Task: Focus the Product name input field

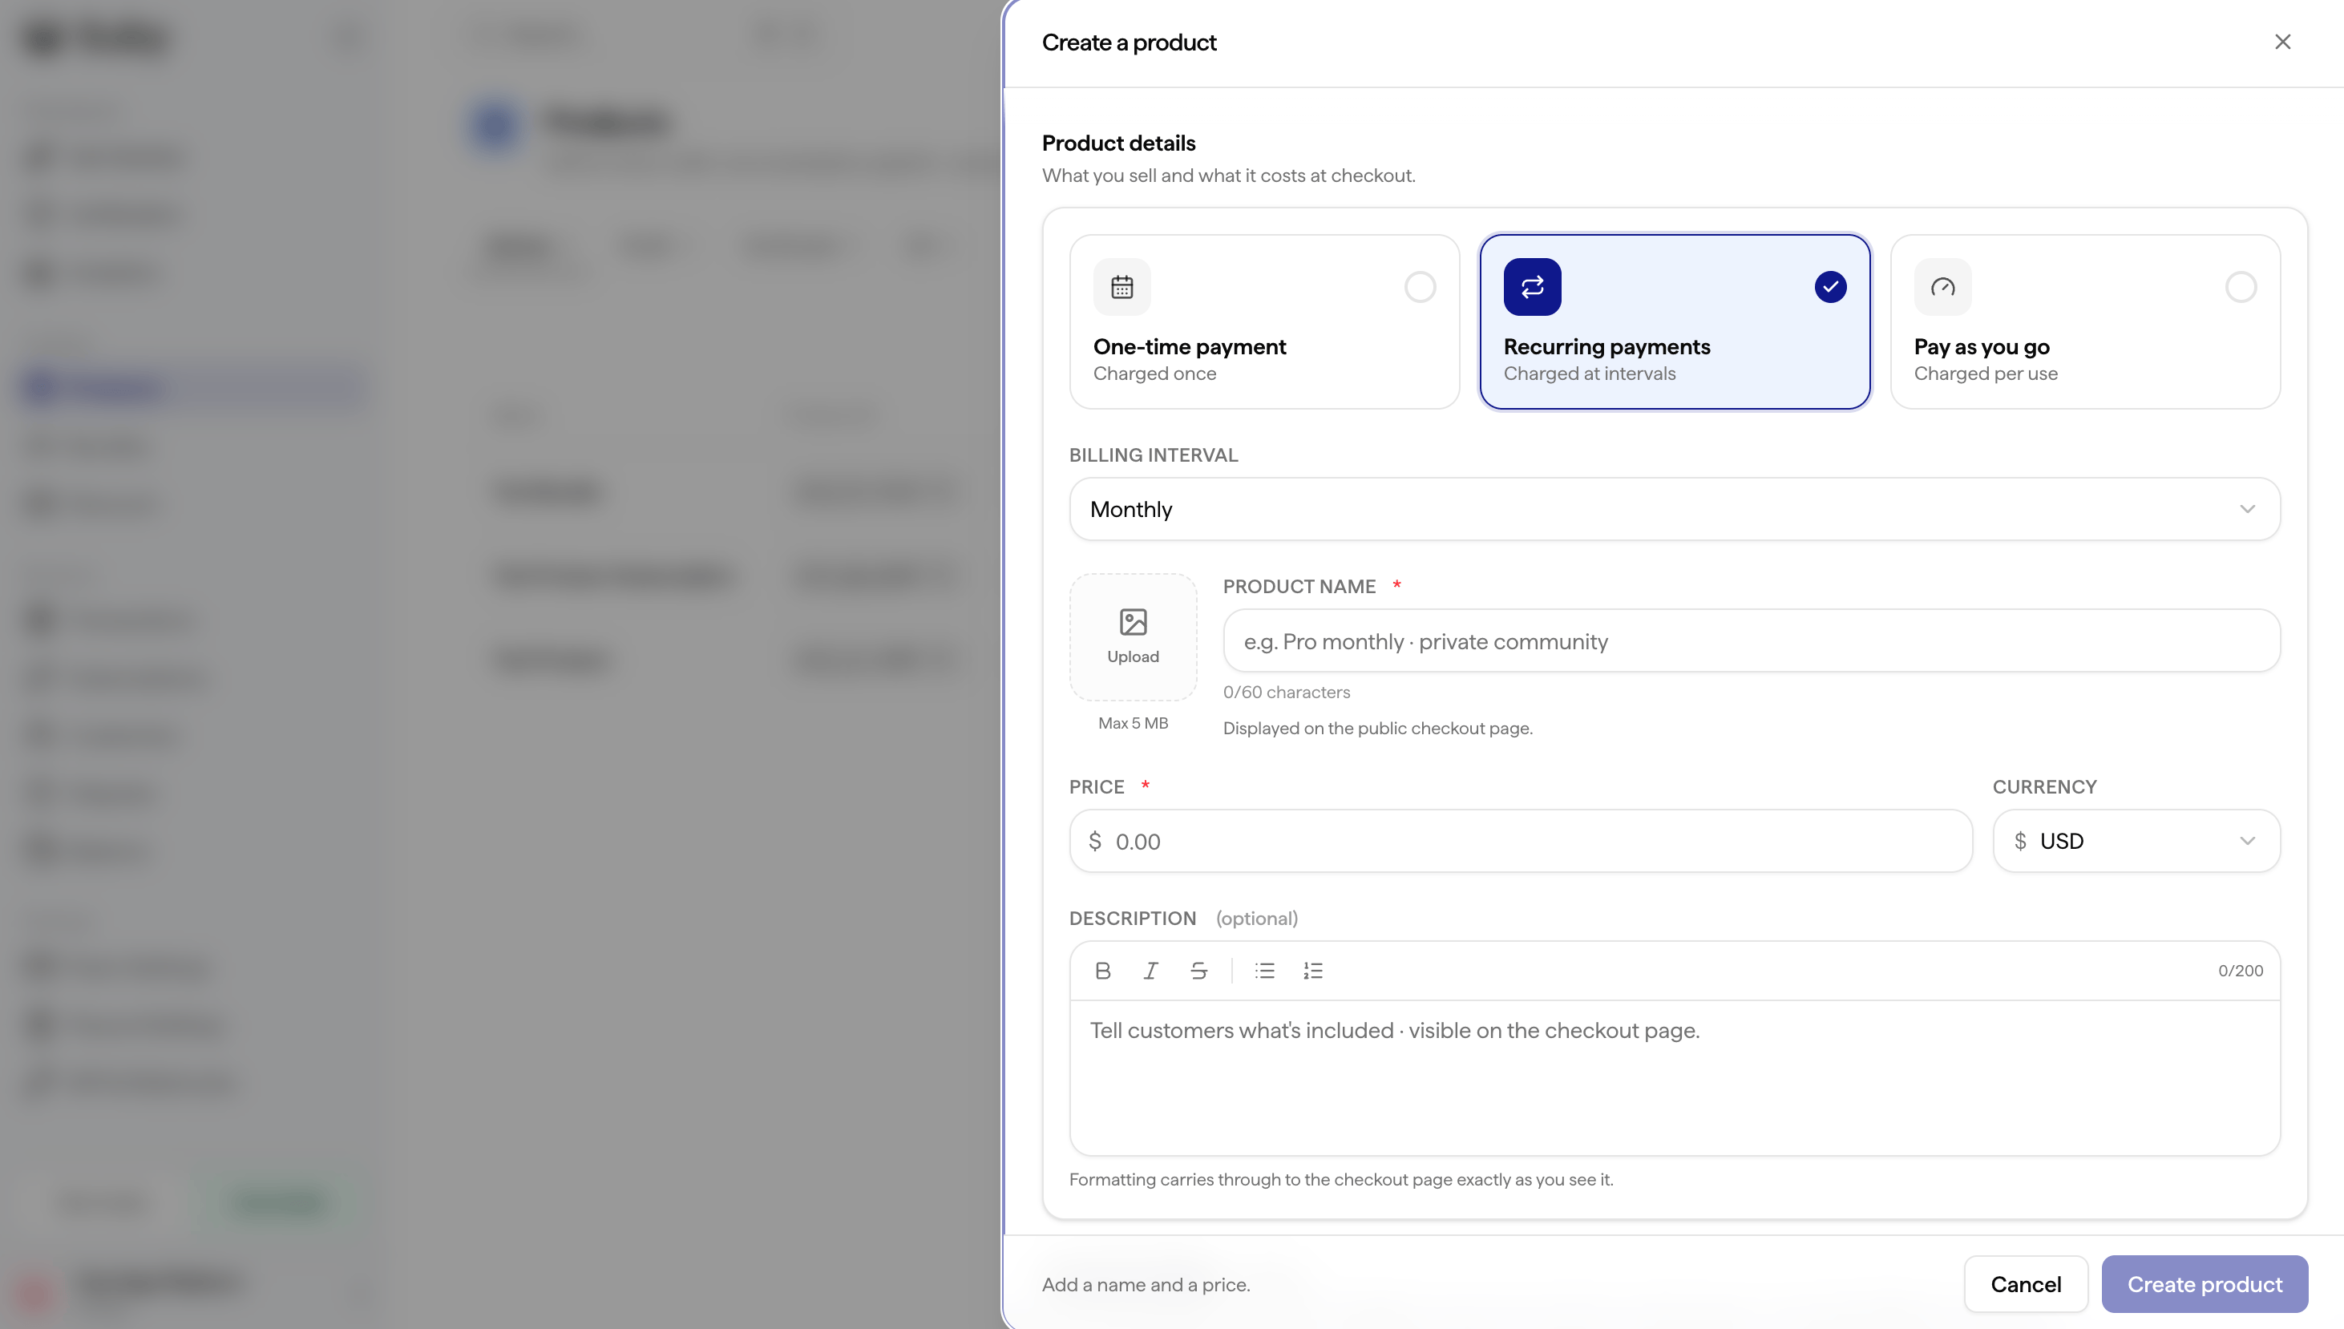Action: tap(1751, 640)
